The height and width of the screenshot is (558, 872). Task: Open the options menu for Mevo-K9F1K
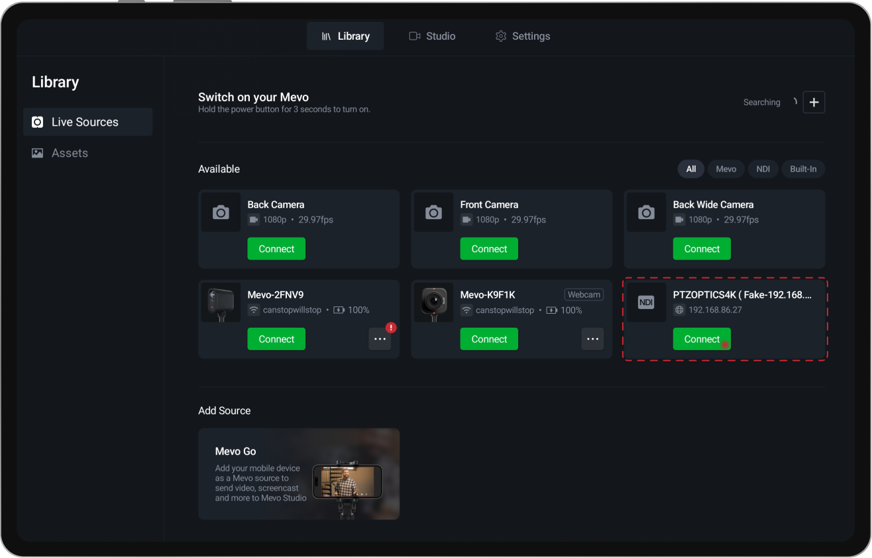[592, 338]
